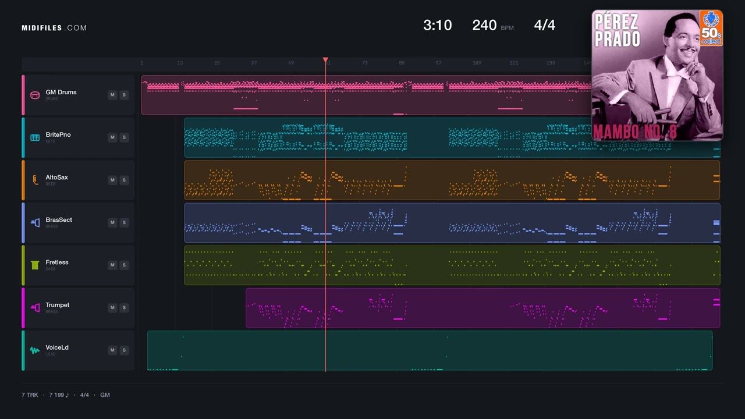Click the 4/4 time signature in the header
This screenshot has height=419, width=745.
[x=545, y=25]
